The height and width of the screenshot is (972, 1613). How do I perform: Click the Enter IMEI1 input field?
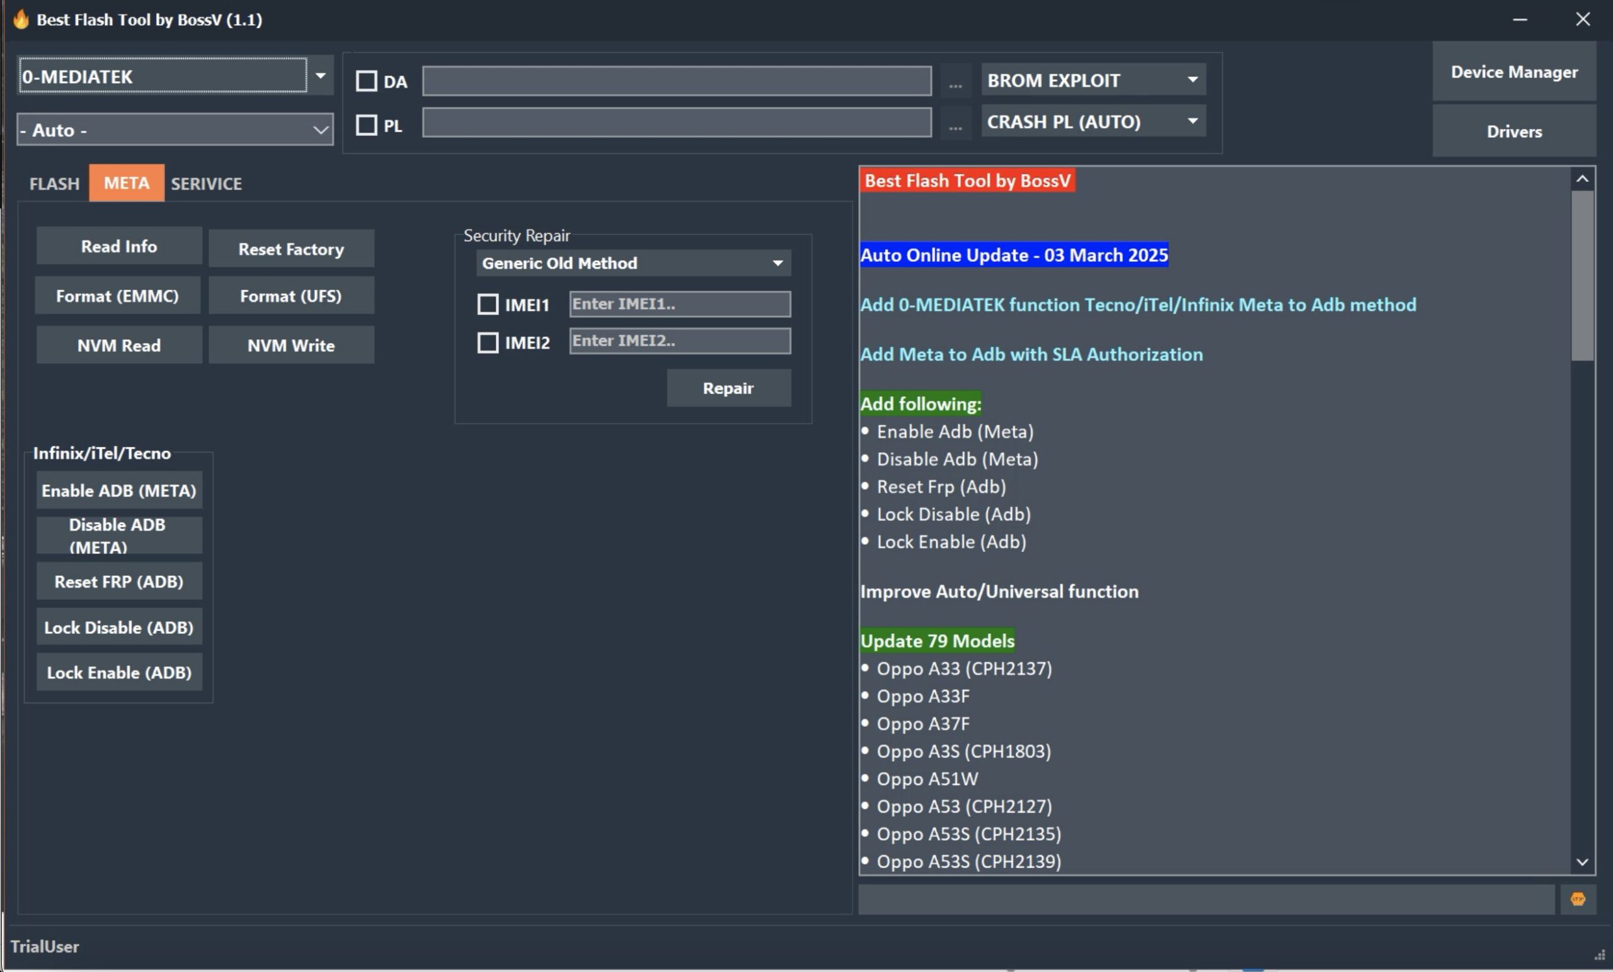(680, 304)
